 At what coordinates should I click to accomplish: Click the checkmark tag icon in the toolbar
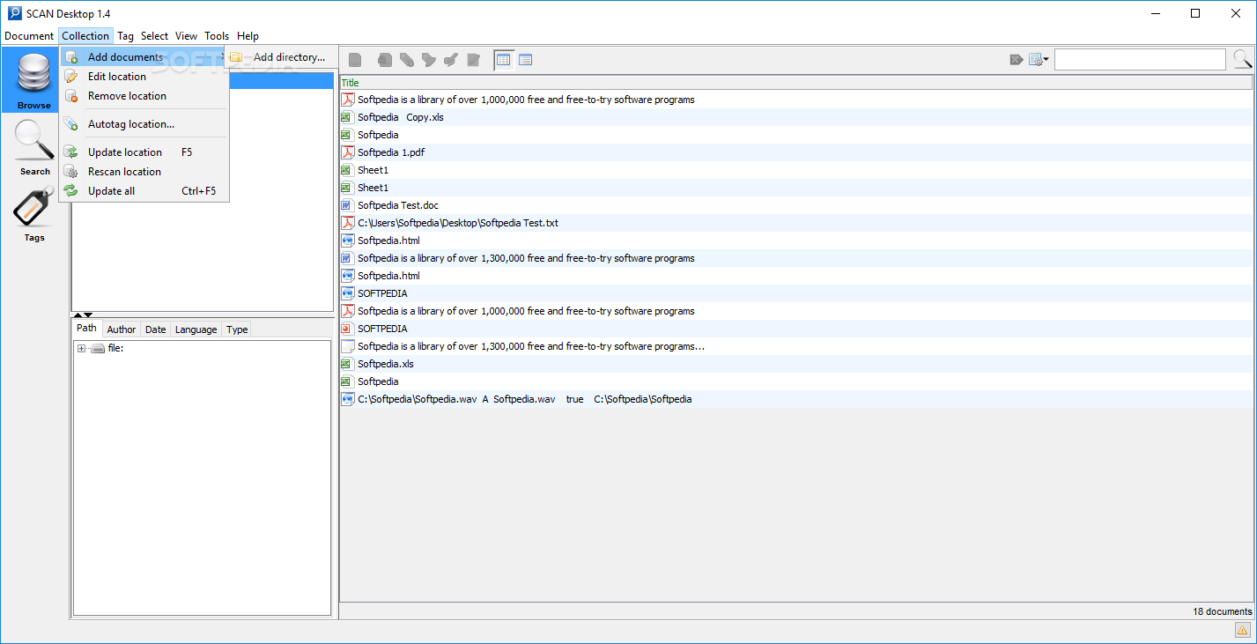(x=450, y=60)
